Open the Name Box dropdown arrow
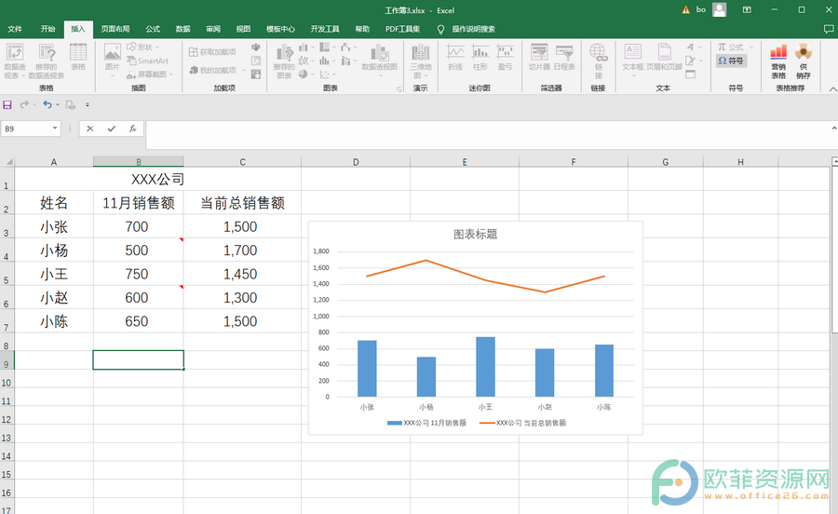838x514 pixels. 55,128
